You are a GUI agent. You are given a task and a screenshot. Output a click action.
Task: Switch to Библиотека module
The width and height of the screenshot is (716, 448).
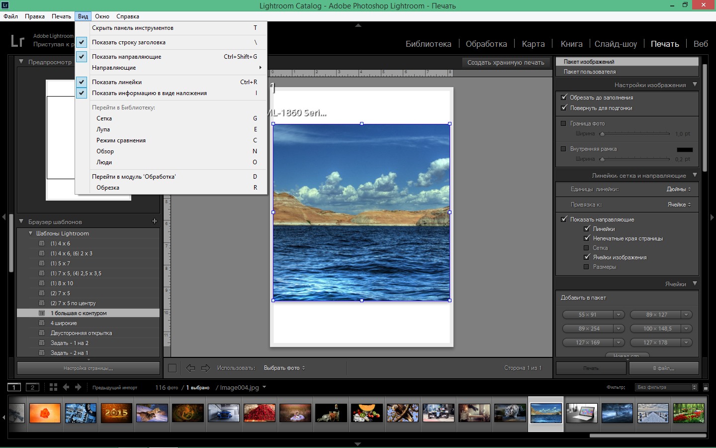click(x=428, y=44)
